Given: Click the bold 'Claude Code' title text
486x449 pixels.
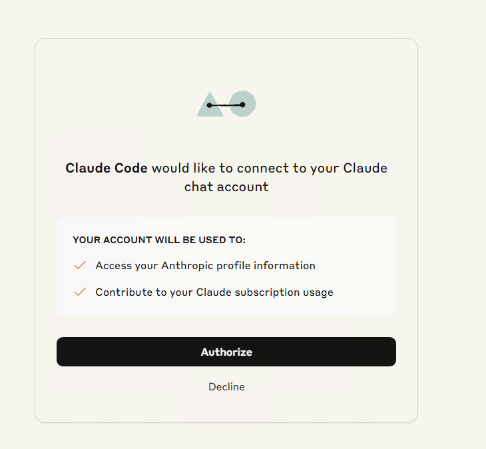Looking at the screenshot, I should 107,168.
